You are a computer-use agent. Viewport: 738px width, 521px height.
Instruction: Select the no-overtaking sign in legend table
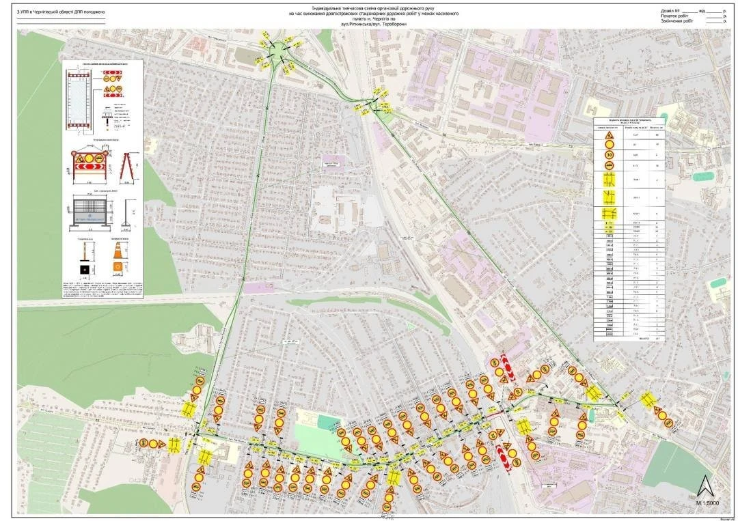(x=610, y=166)
